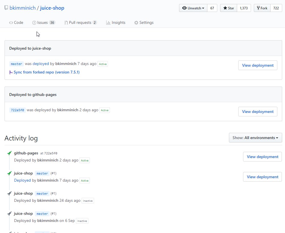The width and height of the screenshot is (285, 233).
Task: Click the green rocket icon for github-pages entry
Action: [x=9, y=153]
